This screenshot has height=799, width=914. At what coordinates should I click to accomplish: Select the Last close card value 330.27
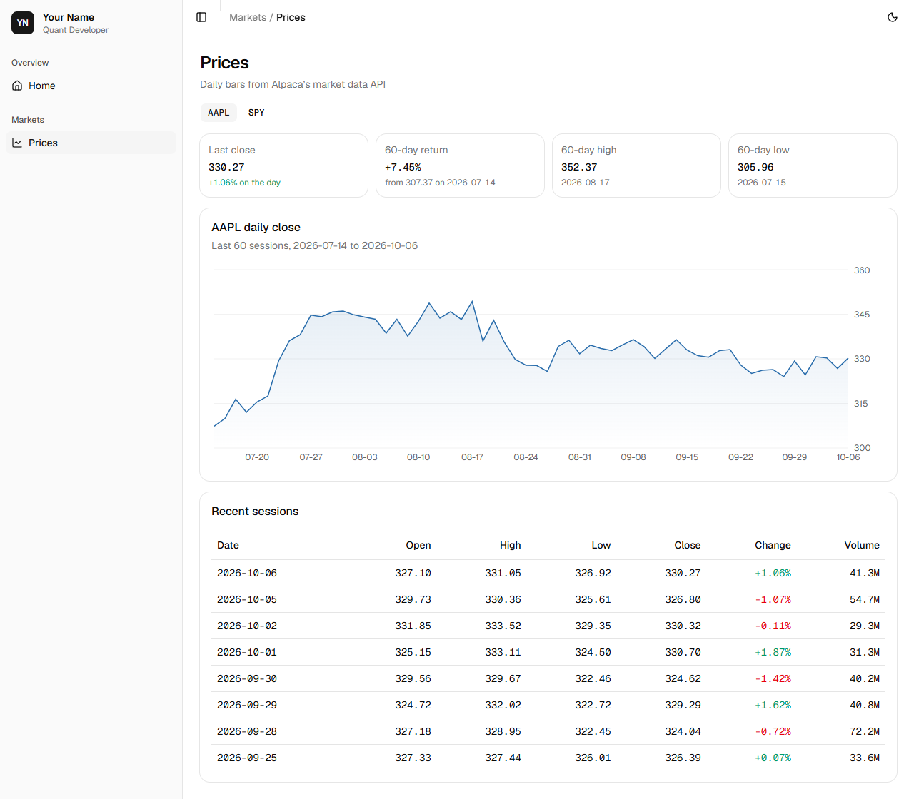226,167
